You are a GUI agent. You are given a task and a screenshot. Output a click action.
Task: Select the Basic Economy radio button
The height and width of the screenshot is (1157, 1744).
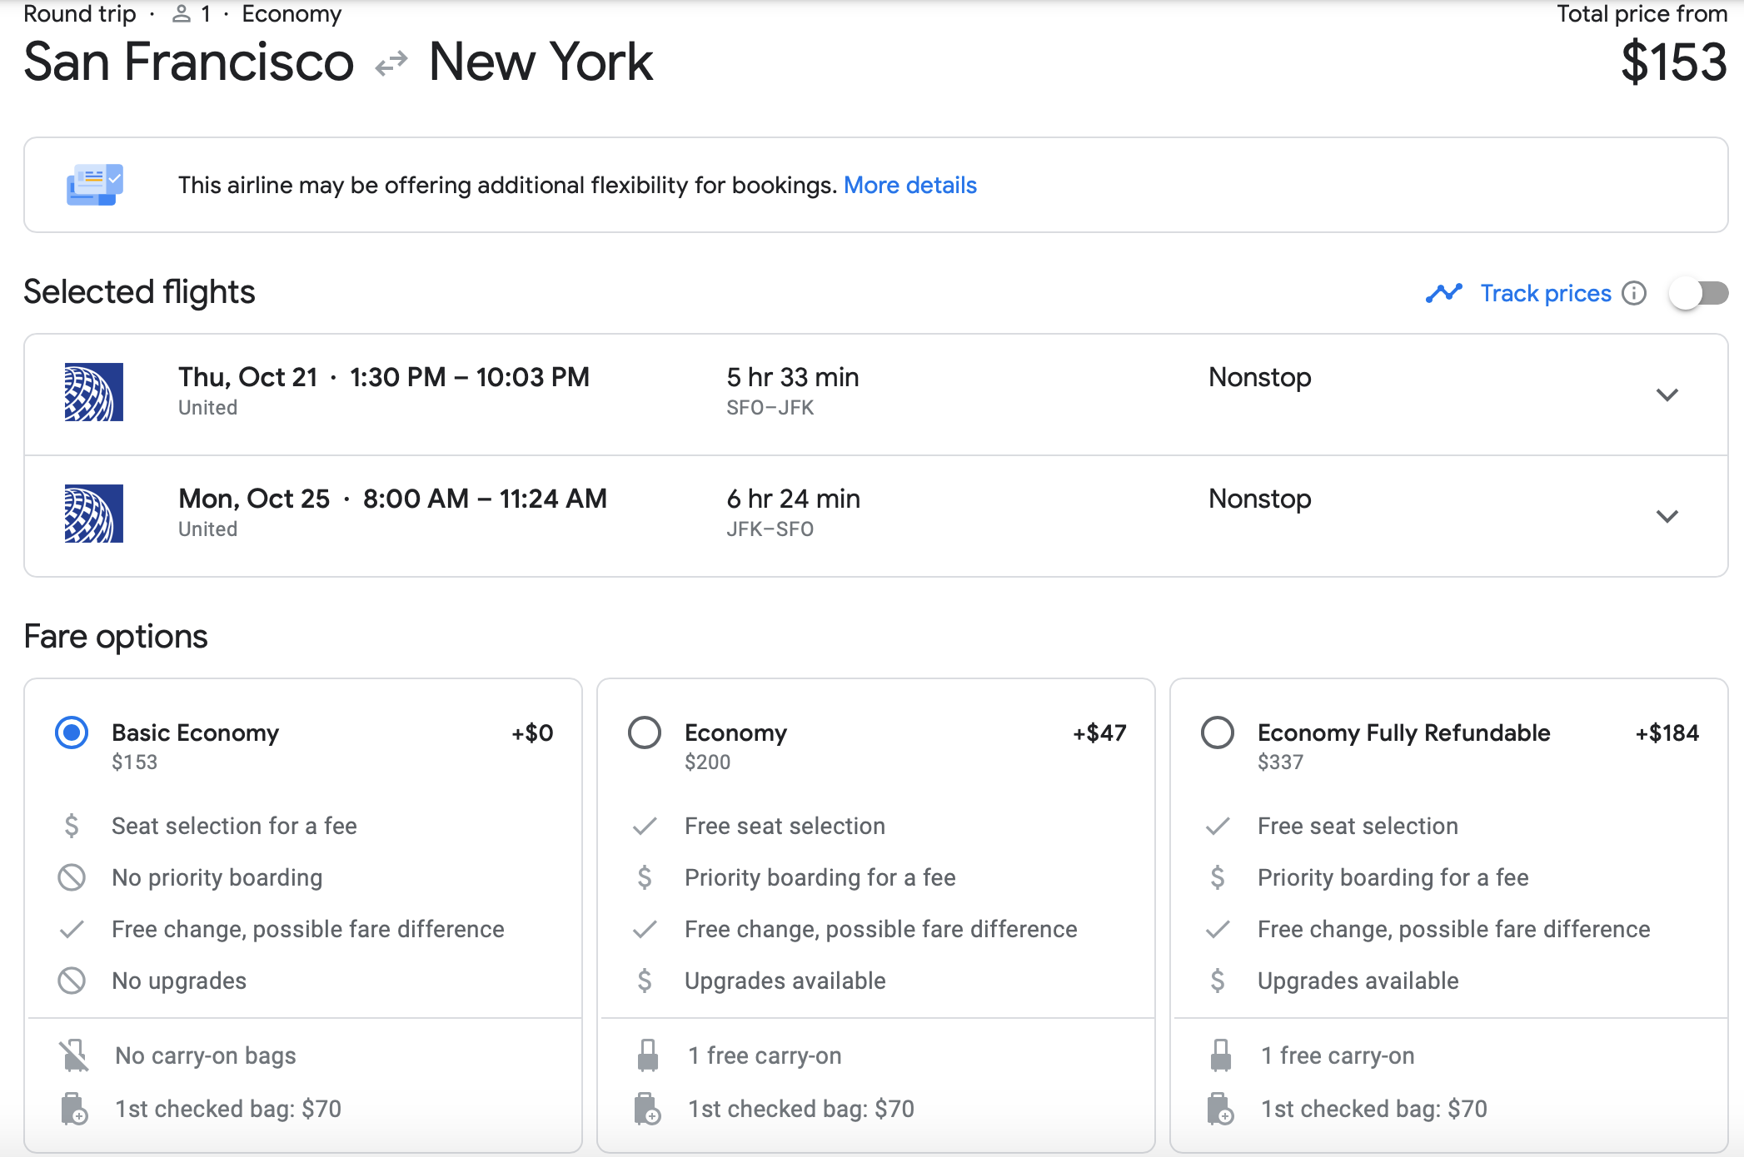pyautogui.click(x=72, y=732)
